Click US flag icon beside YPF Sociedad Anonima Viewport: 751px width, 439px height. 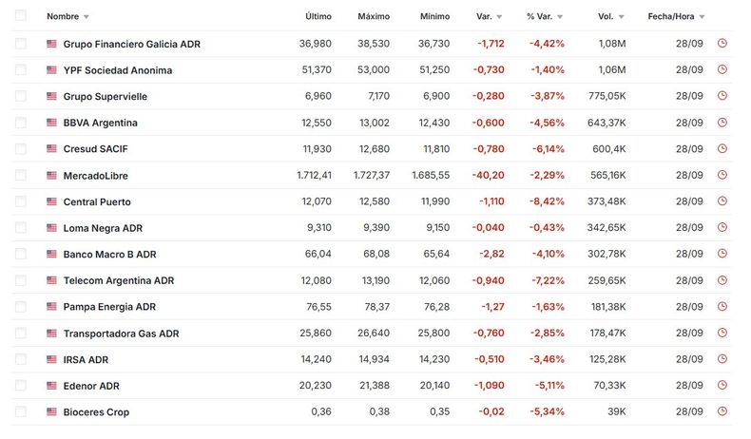point(51,70)
